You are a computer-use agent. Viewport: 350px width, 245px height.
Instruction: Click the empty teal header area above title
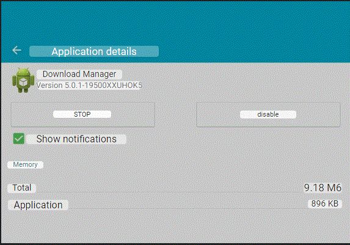175,23
